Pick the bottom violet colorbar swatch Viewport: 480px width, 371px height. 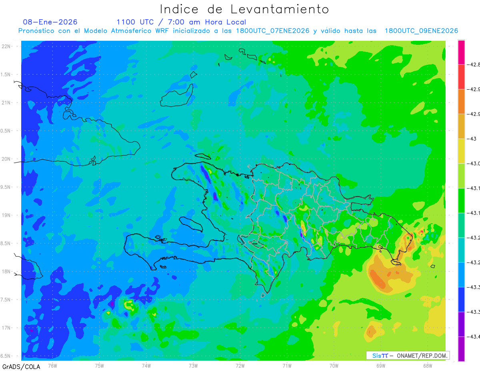[x=461, y=349]
